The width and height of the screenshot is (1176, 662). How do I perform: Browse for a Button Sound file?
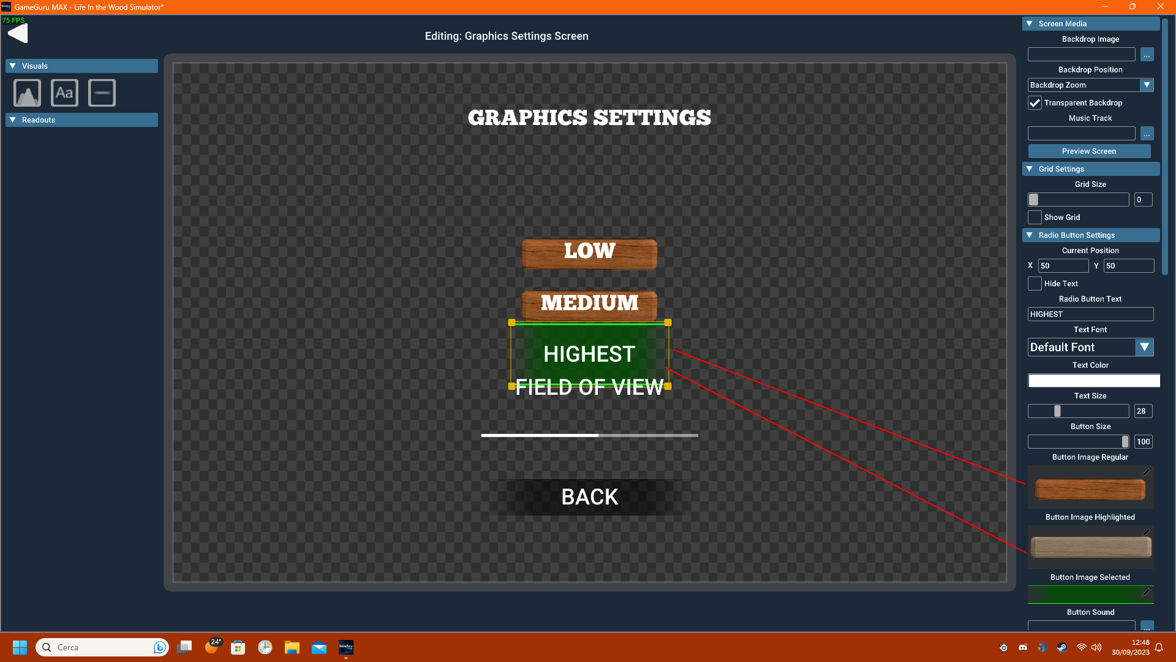pyautogui.click(x=1147, y=626)
